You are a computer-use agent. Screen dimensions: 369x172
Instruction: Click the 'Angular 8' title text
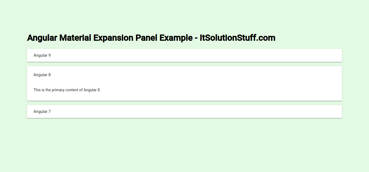coord(42,75)
